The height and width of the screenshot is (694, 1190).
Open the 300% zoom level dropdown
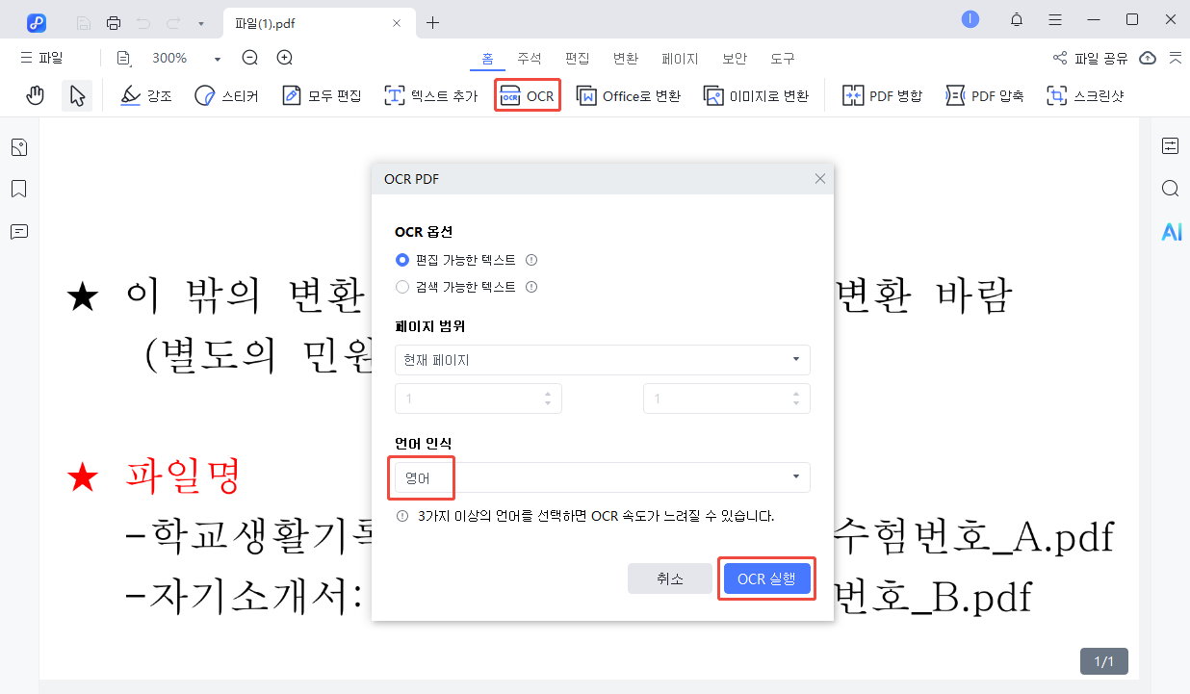(186, 58)
